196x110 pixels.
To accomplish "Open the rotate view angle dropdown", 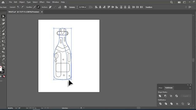I will tap(27, 108).
